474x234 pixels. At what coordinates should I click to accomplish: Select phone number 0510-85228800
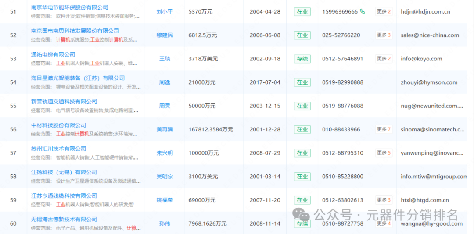pyautogui.click(x=343, y=177)
